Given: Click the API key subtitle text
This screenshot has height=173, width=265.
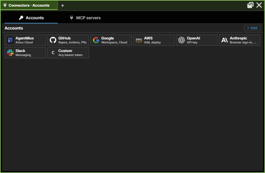Looking at the screenshot, I should click(x=192, y=42).
